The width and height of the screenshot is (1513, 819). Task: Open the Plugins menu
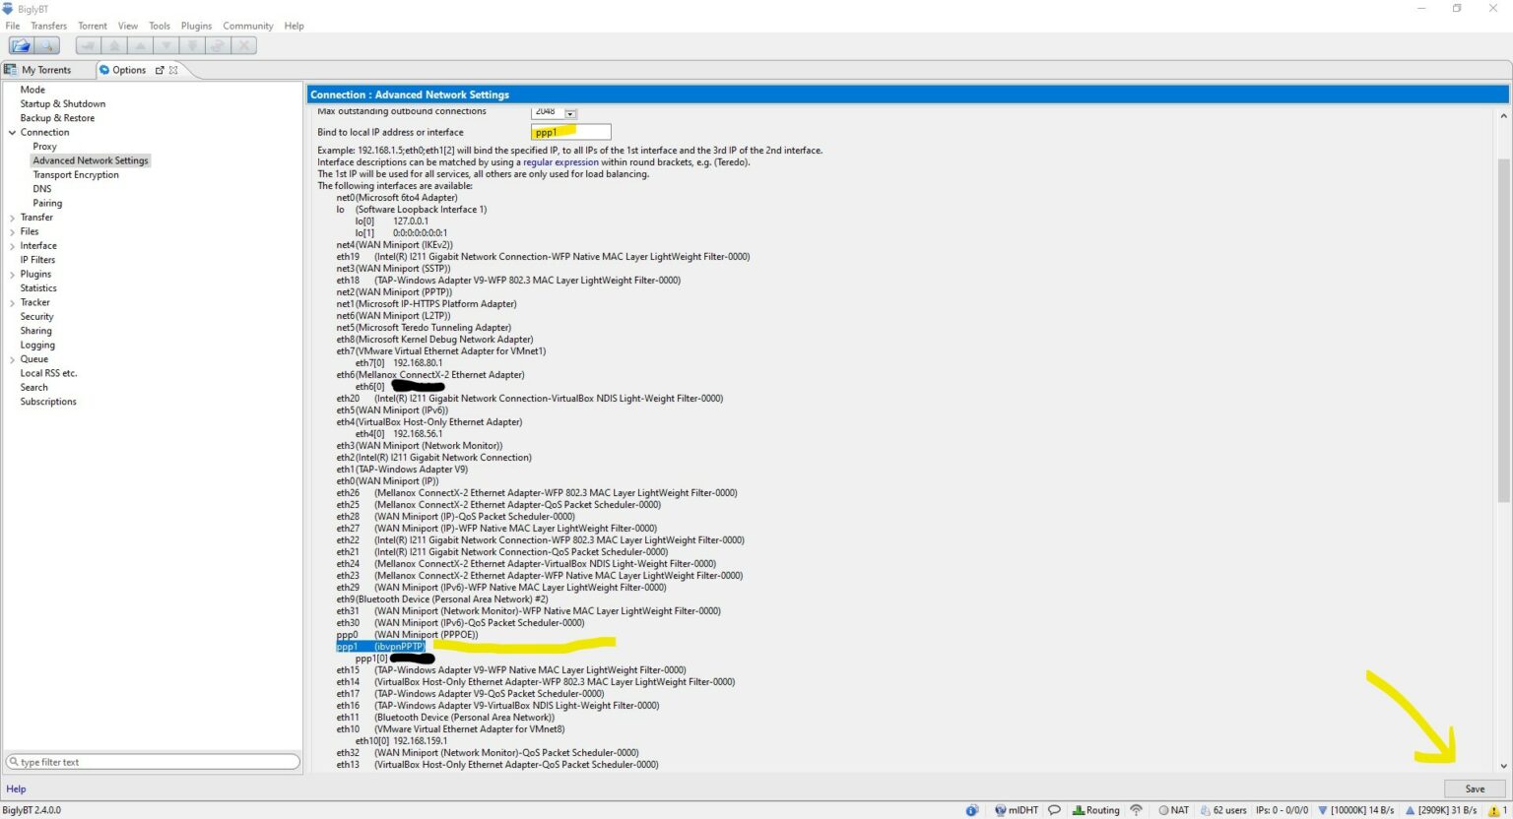pyautogui.click(x=196, y=26)
